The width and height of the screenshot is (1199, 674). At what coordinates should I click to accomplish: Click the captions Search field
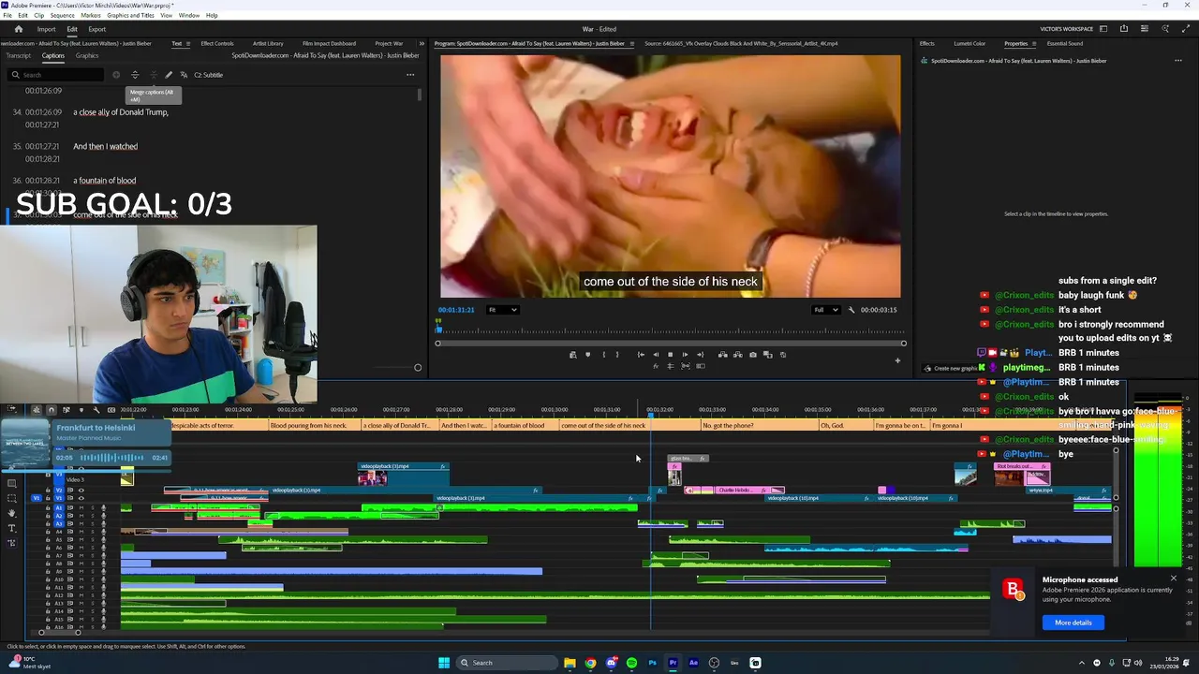click(x=57, y=75)
